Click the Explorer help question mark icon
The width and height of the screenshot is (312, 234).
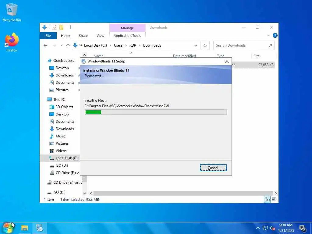point(275,35)
